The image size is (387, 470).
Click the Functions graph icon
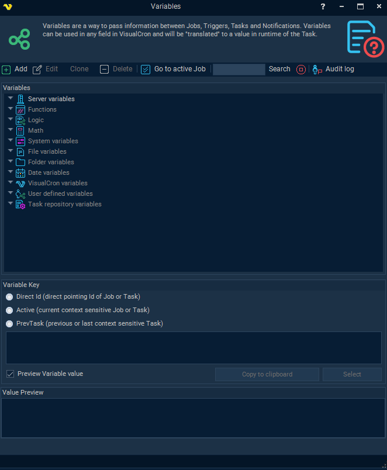[20, 110]
